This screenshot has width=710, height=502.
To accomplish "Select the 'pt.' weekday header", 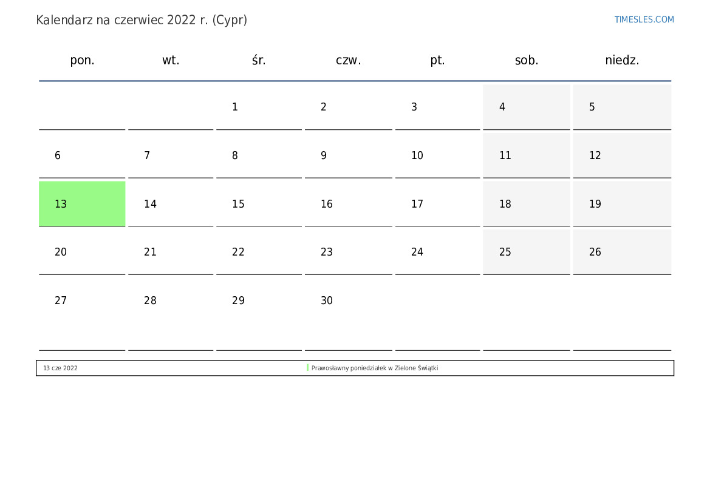I will 437,60.
